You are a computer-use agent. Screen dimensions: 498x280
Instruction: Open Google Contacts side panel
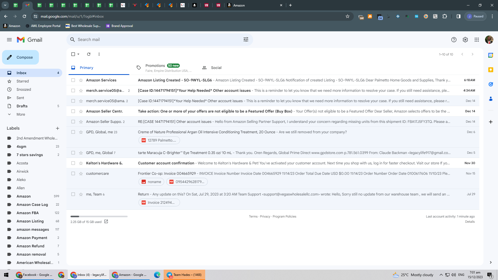tap(490, 99)
